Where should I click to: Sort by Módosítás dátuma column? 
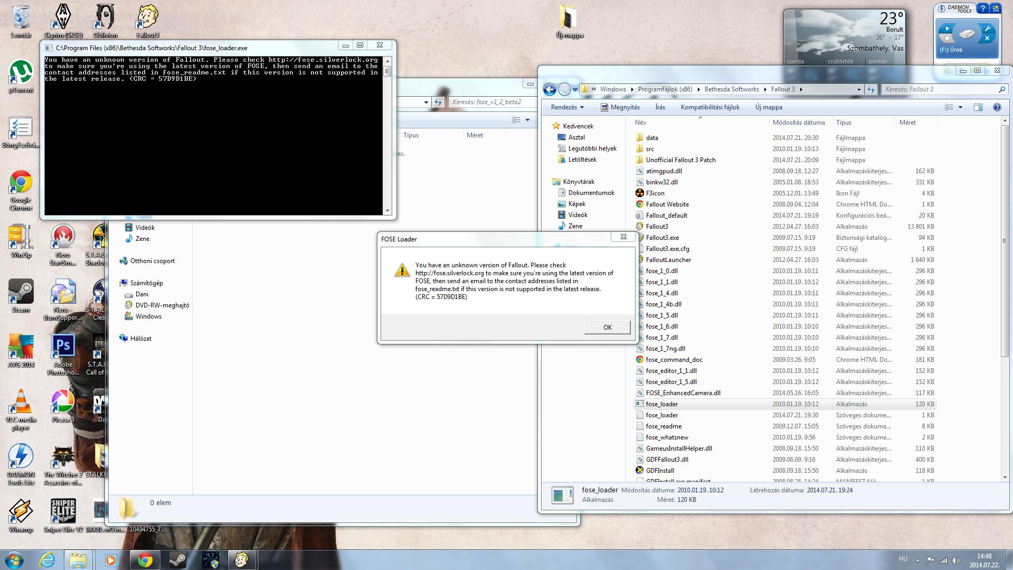pos(801,122)
